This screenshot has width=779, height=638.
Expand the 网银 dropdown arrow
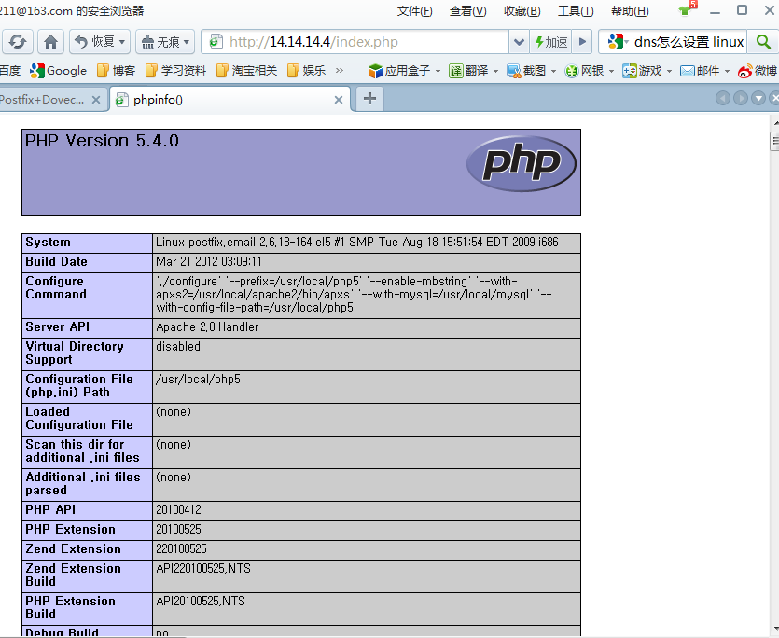[612, 72]
